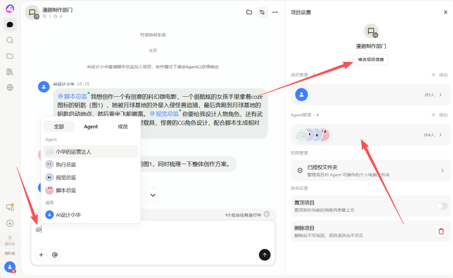This screenshot has width=453, height=278.
Task: Select the 成员 tab in mention popup
Action: [123, 126]
